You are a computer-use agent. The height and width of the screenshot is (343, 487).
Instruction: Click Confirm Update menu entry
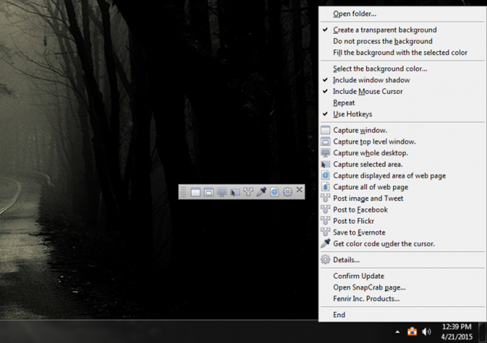[401, 276]
